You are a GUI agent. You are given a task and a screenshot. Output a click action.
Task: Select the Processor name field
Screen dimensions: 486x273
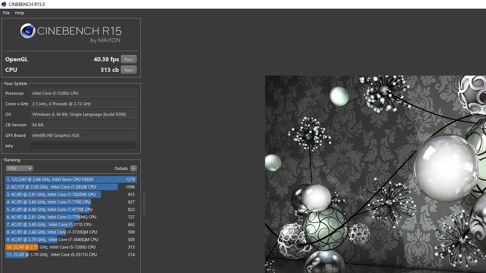point(83,93)
